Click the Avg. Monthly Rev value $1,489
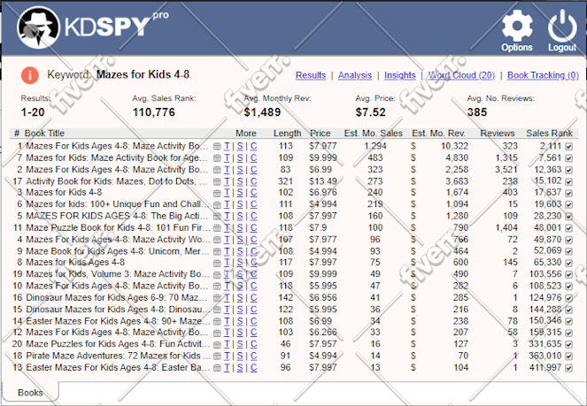The width and height of the screenshot is (587, 406). click(262, 112)
